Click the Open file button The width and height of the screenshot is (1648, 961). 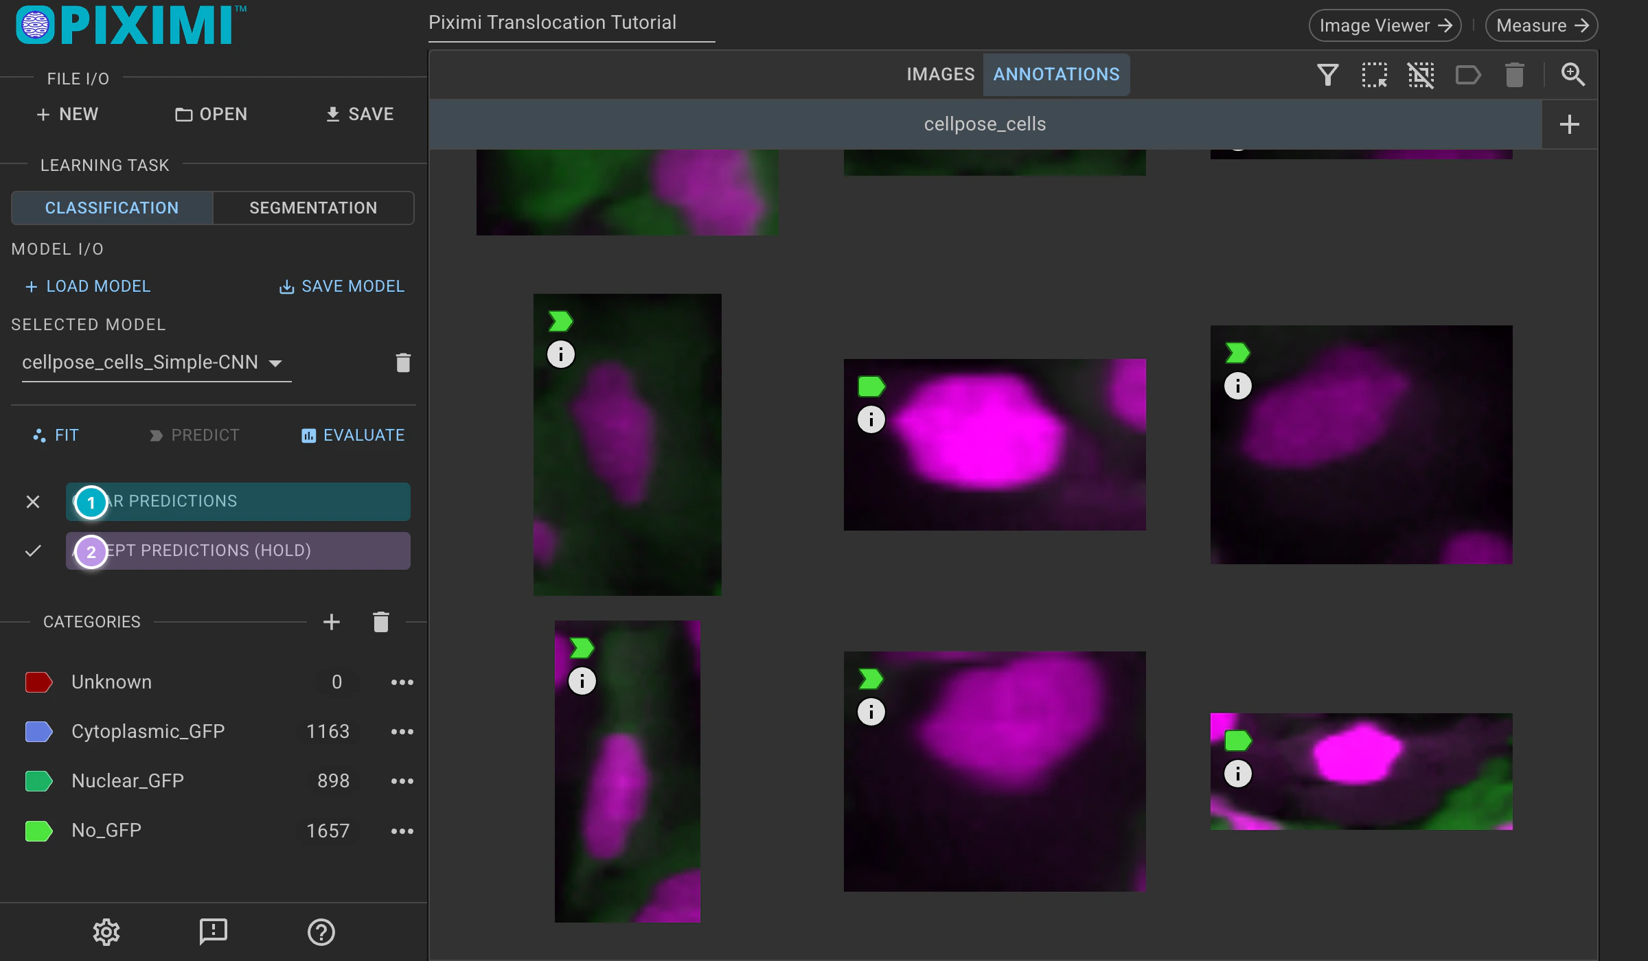tap(211, 114)
